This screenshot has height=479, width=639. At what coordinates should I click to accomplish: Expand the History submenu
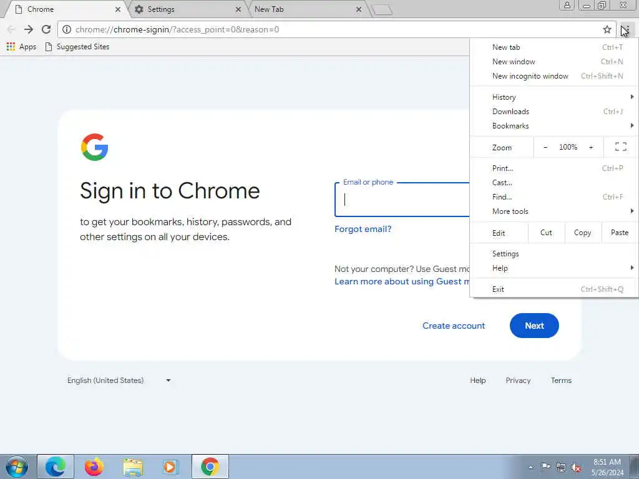[x=554, y=97]
